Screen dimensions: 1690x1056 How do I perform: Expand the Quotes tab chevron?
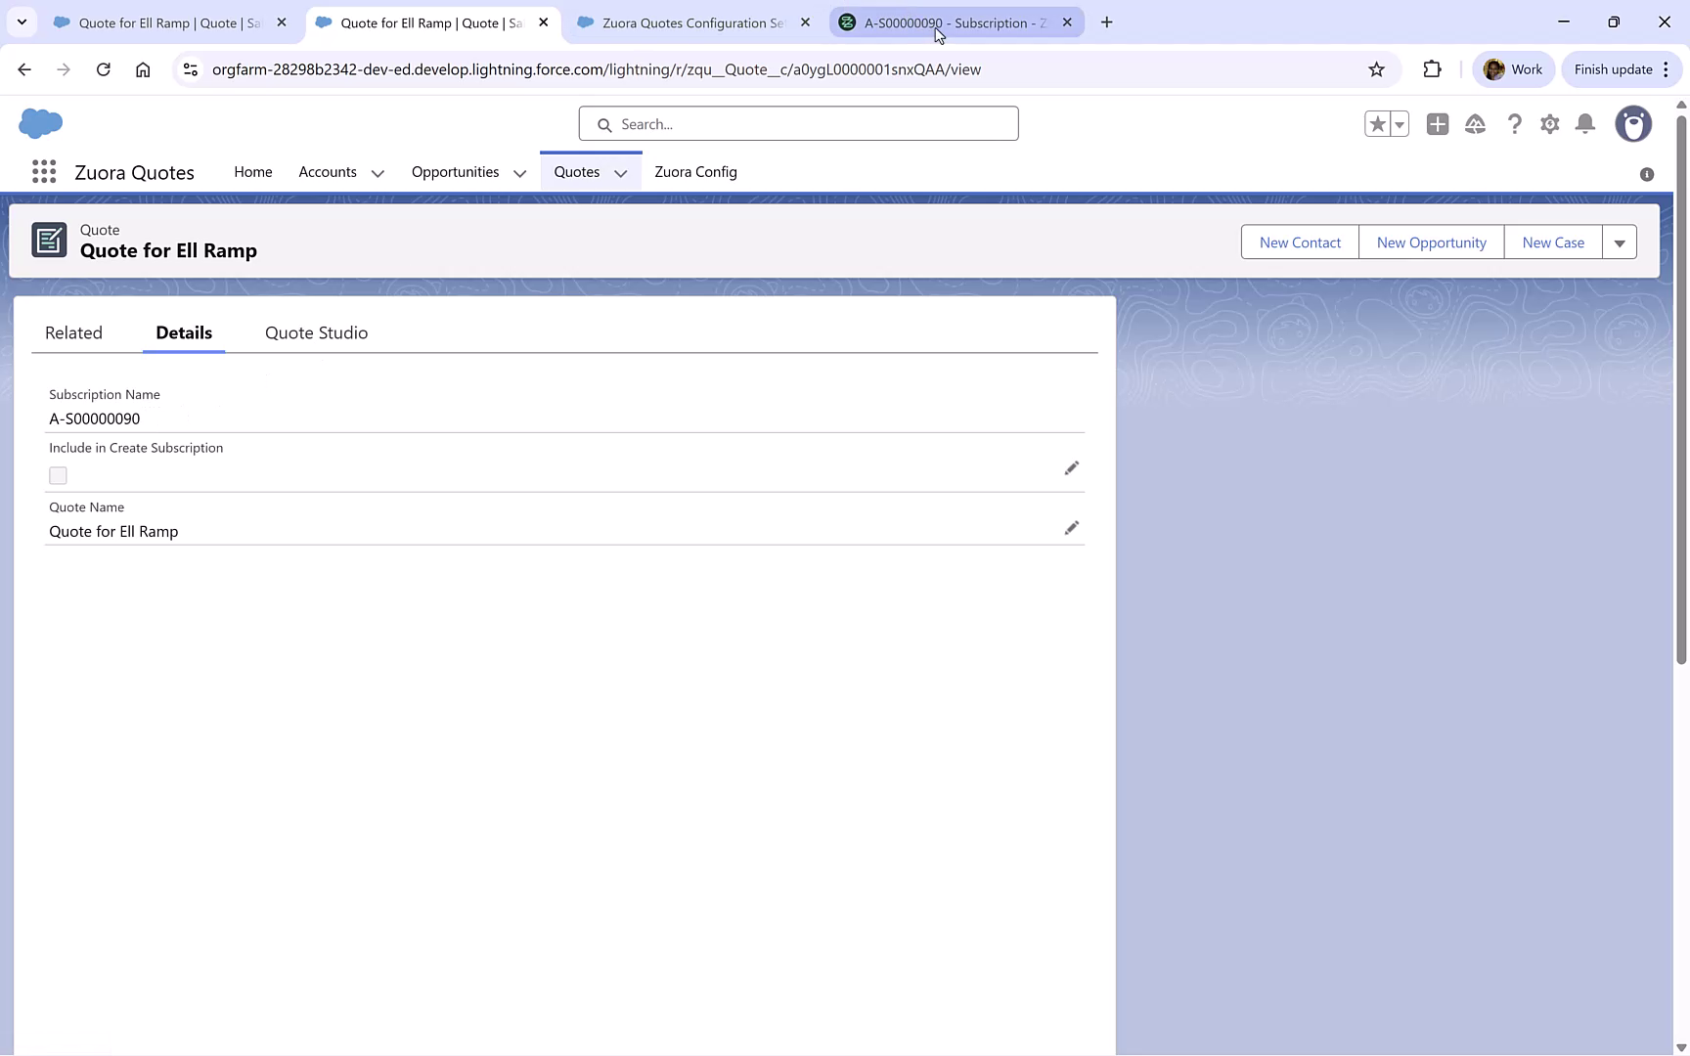tap(621, 173)
